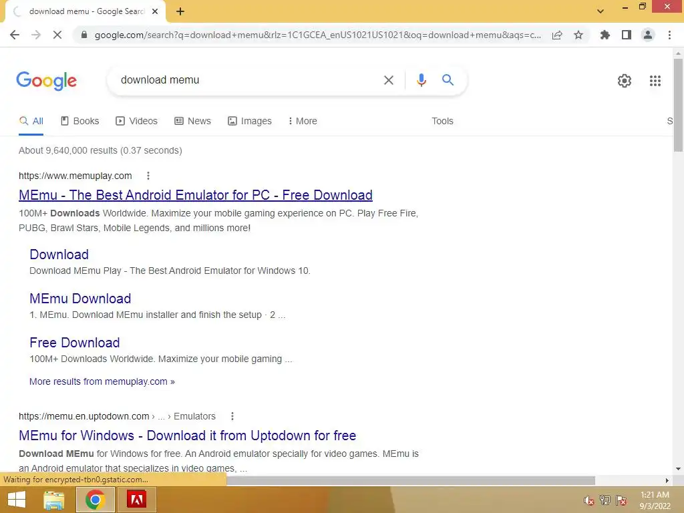The width and height of the screenshot is (684, 513).
Task: Click the lock icon in address bar
Action: pyautogui.click(x=84, y=35)
